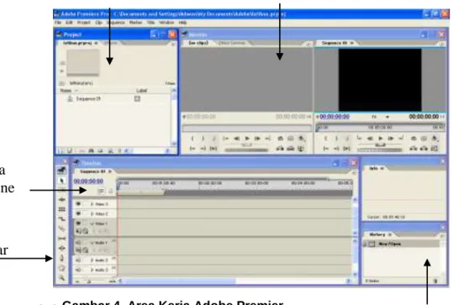453x305 pixels.
Task: Expand the Video 3 track
Action: click(x=92, y=204)
